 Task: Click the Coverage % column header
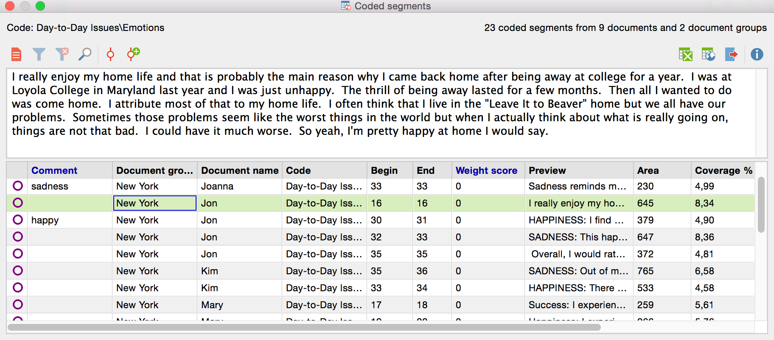(723, 170)
